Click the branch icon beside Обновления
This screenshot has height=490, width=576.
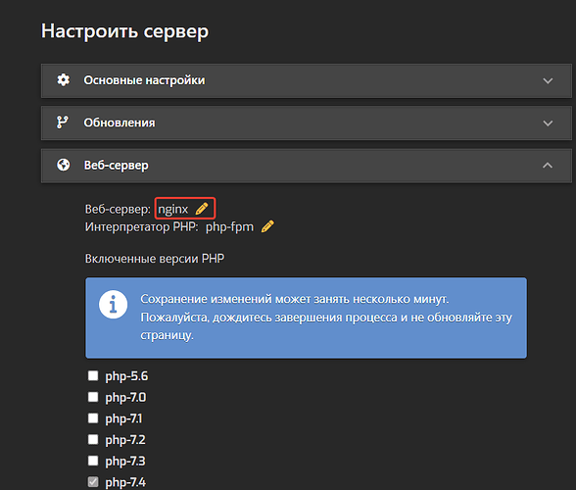62,122
